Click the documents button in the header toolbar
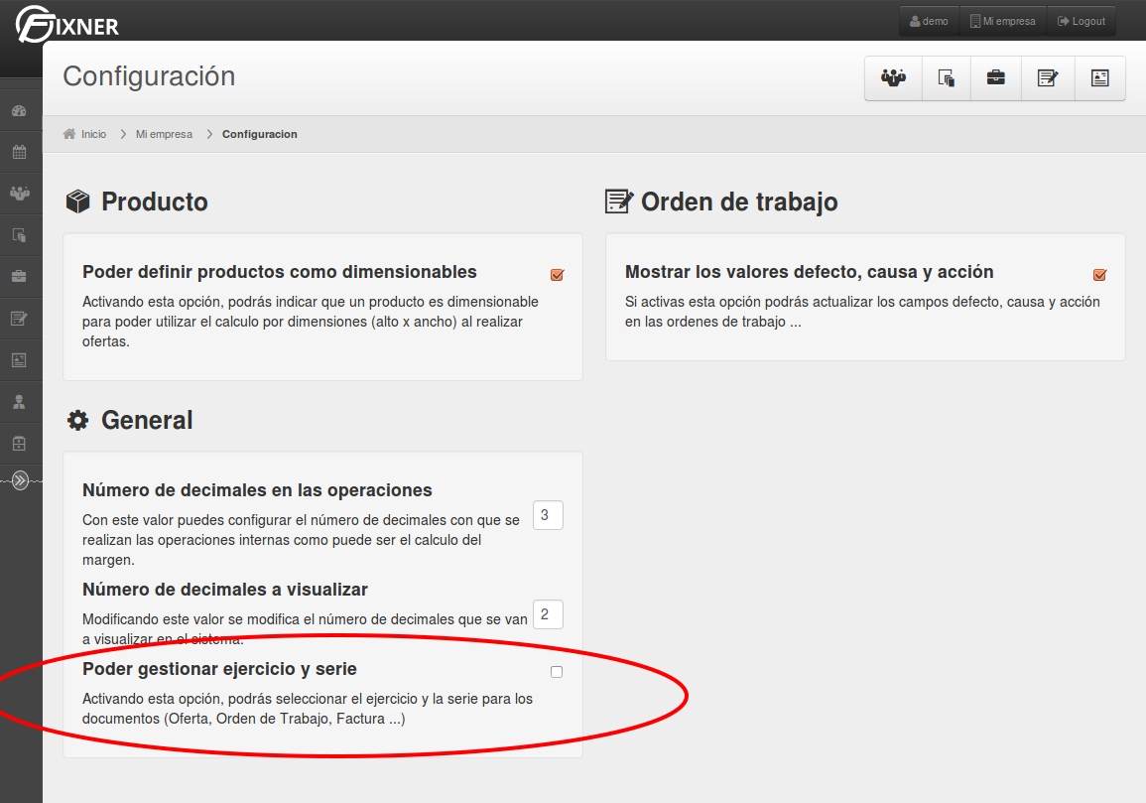This screenshot has width=1146, height=803. 947,77
